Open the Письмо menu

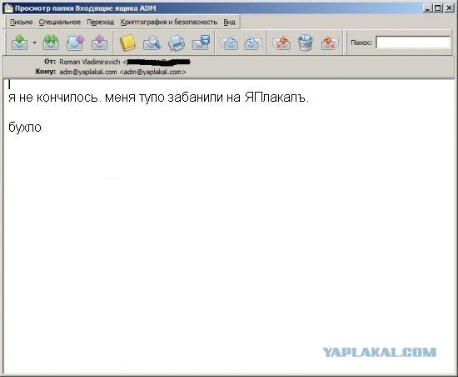[22, 23]
